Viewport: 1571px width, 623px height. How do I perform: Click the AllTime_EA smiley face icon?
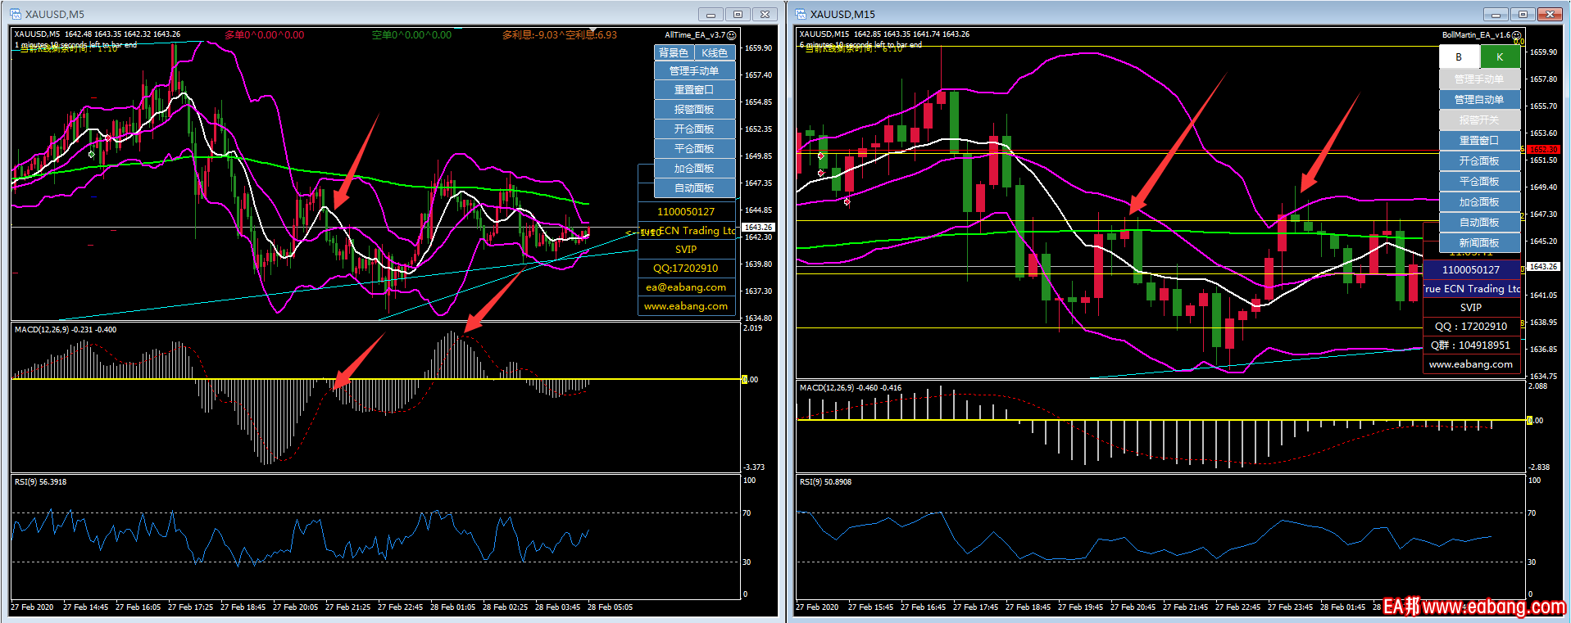coord(732,35)
